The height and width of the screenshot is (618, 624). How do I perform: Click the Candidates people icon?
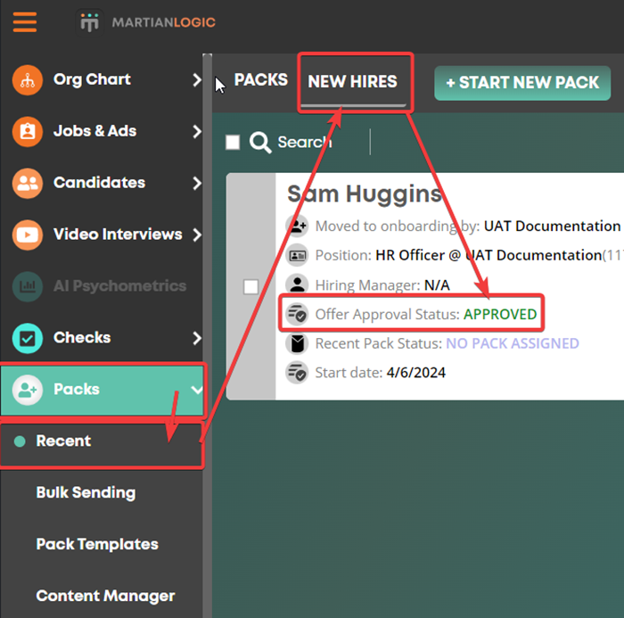point(28,183)
